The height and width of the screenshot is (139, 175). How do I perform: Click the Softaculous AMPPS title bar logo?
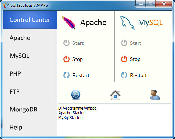(6, 5)
